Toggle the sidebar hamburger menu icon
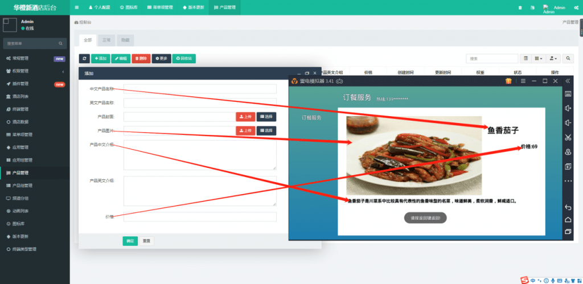The image size is (583, 284). click(x=77, y=7)
